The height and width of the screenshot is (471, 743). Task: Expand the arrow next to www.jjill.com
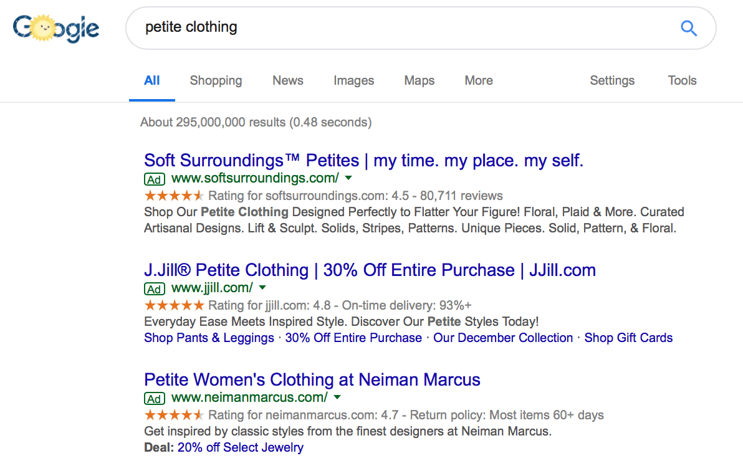pyautogui.click(x=262, y=288)
